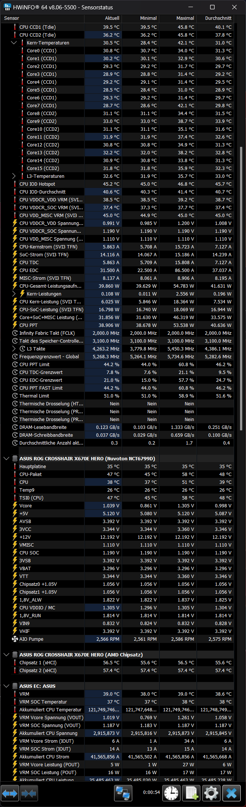Click the Aktuell column header
The height and width of the screenshot is (807, 246).
tap(103, 18)
